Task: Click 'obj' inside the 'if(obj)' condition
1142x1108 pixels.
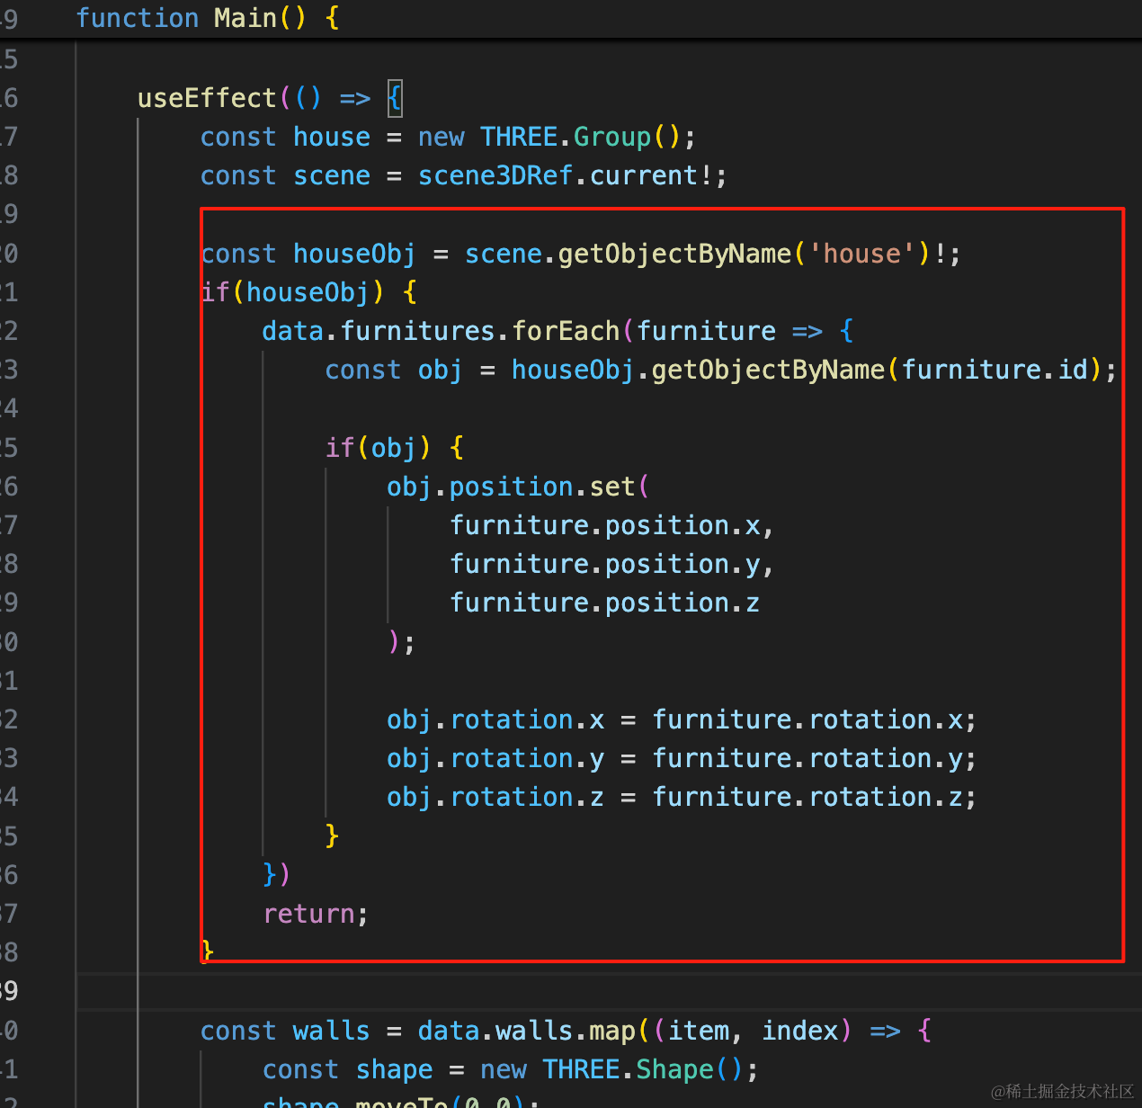Action: [393, 448]
